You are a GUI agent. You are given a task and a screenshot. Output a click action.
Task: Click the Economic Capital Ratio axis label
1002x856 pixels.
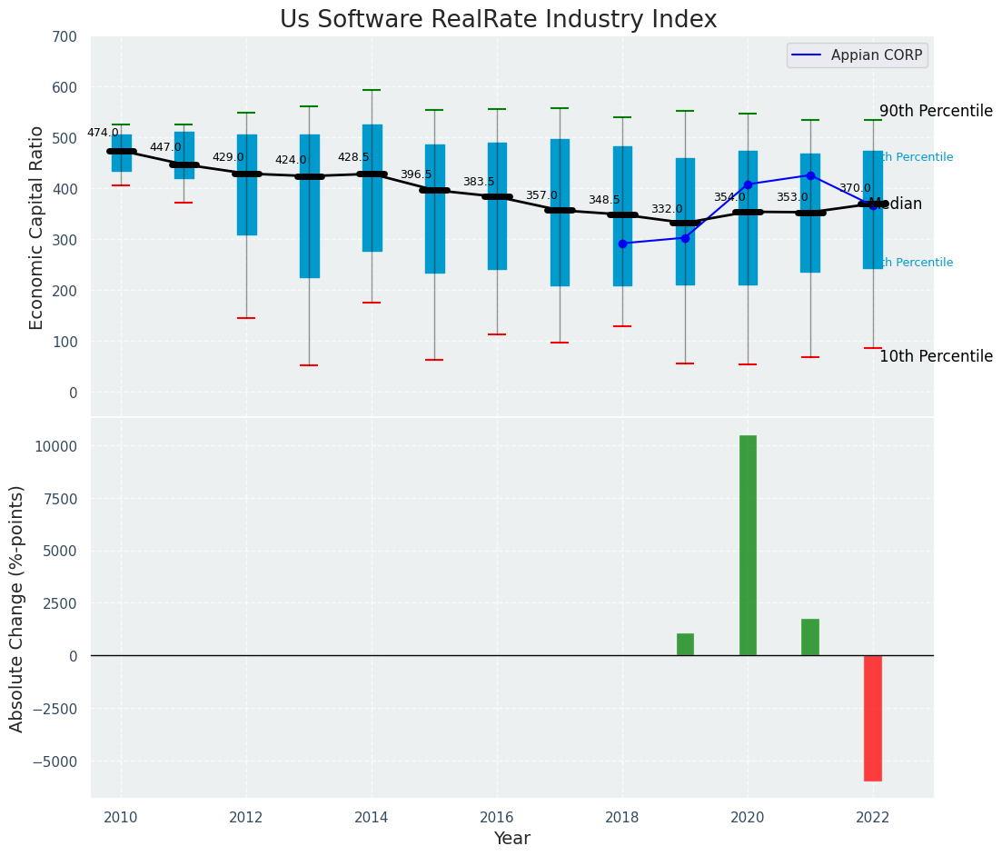pyautogui.click(x=36, y=227)
